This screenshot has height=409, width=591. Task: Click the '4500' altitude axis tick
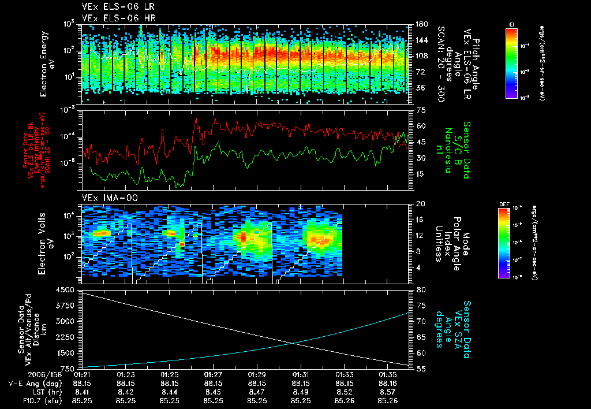[x=65, y=290]
